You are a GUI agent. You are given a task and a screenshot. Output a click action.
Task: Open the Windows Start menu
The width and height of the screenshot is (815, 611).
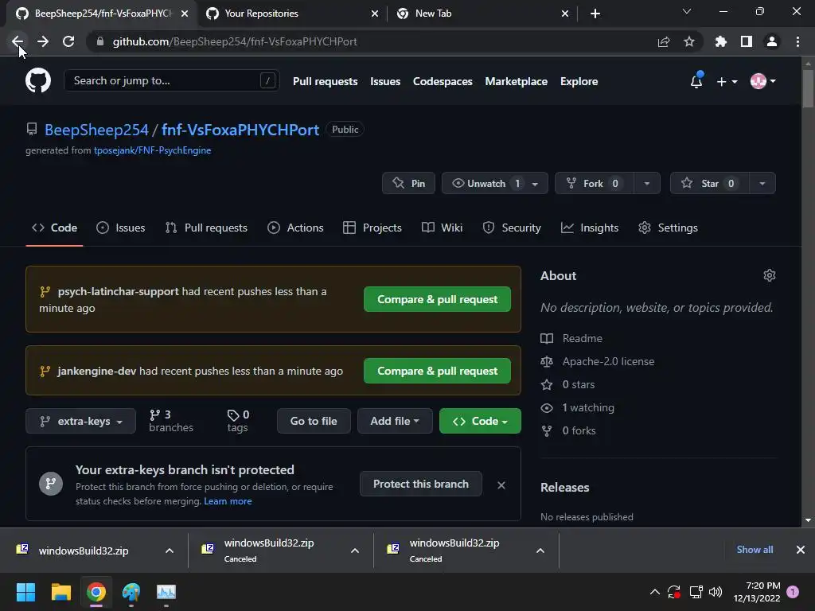25,592
